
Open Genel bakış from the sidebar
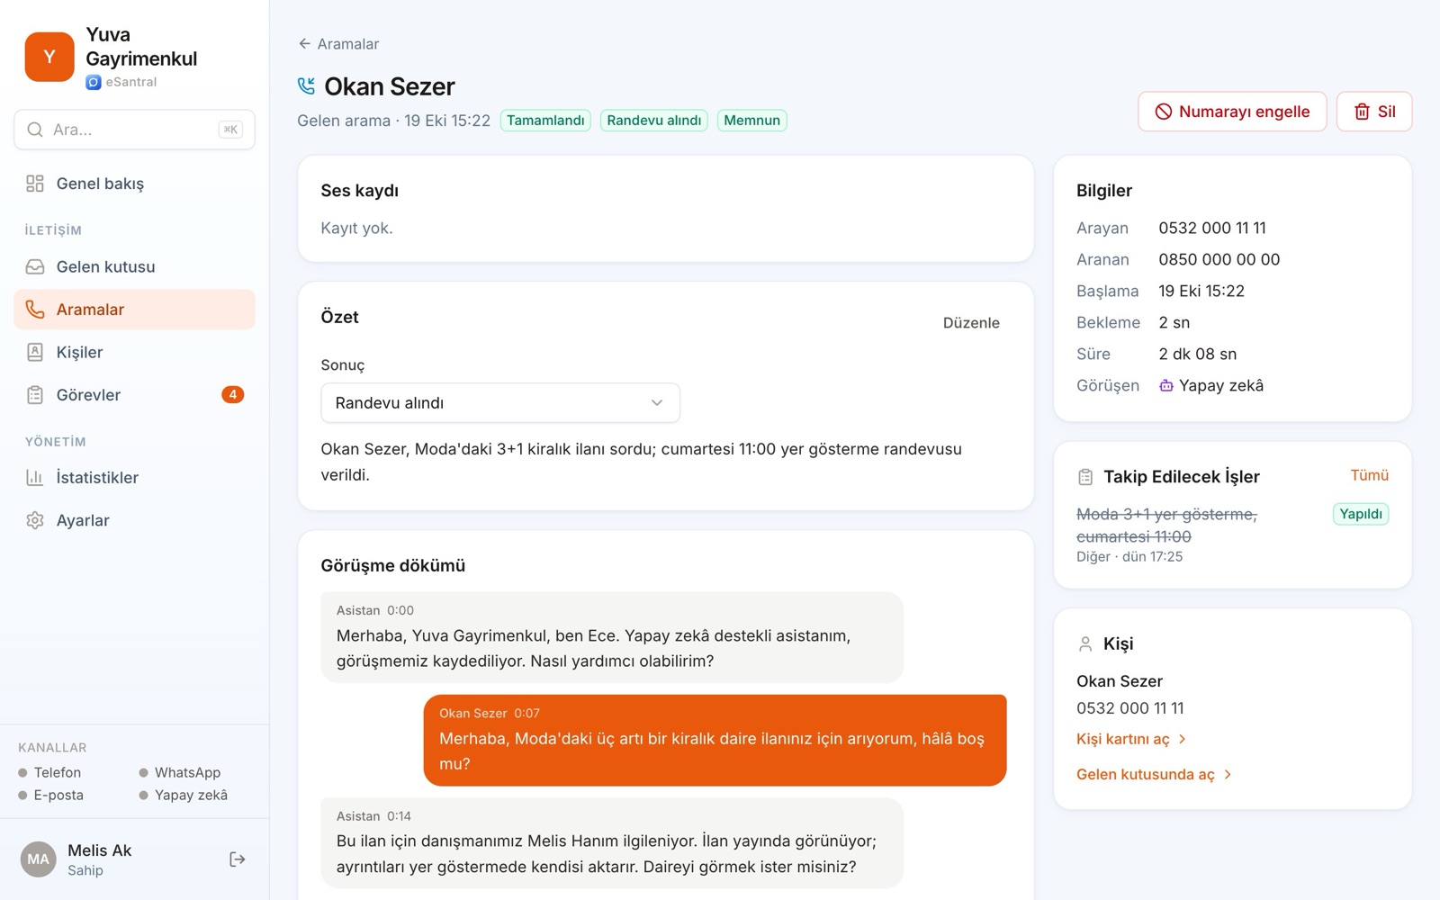(x=134, y=184)
